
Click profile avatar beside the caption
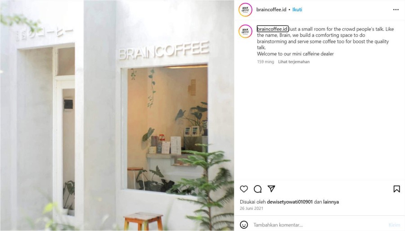(245, 31)
